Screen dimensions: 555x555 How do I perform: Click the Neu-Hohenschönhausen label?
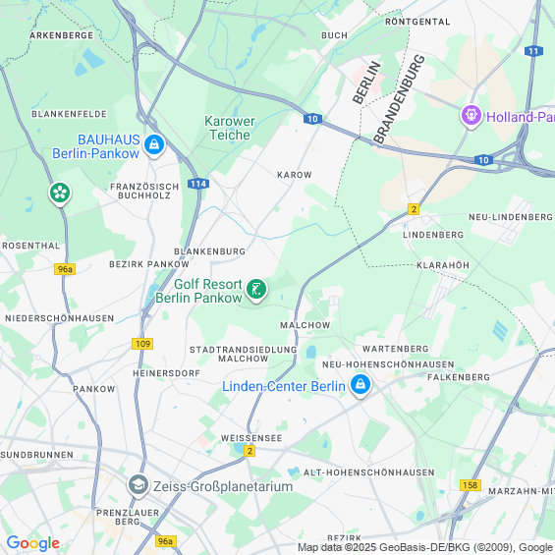coord(388,364)
